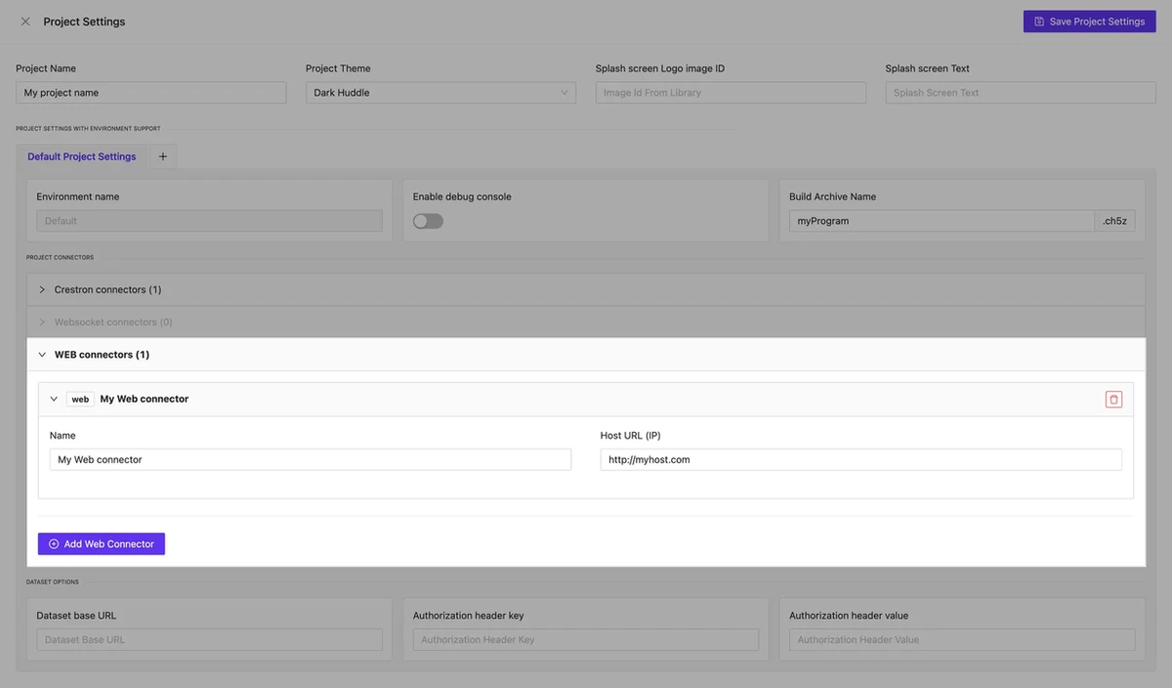Click the Host URL field showing http://myhost.com

(x=861, y=458)
